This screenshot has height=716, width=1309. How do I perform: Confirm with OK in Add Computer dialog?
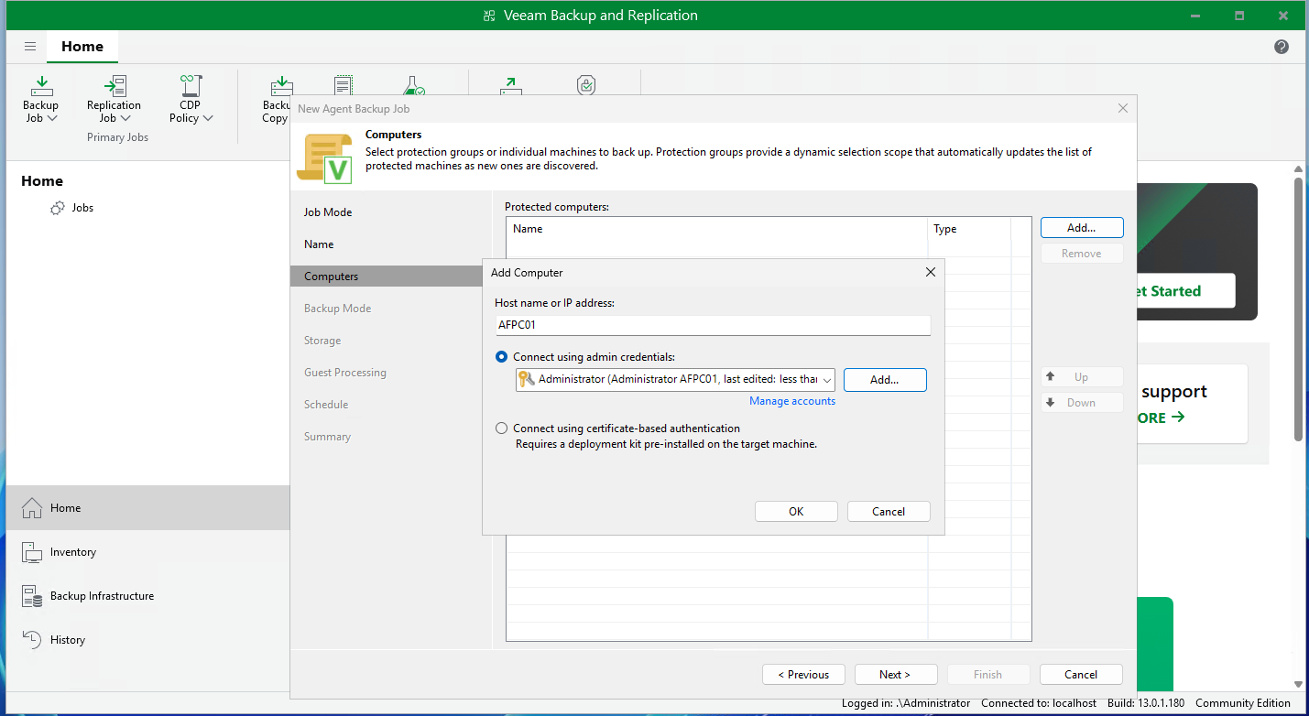point(795,512)
